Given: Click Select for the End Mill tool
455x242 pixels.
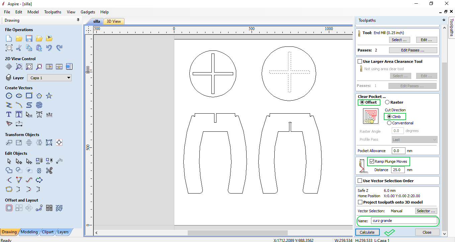Looking at the screenshot, I should pyautogui.click(x=399, y=40).
